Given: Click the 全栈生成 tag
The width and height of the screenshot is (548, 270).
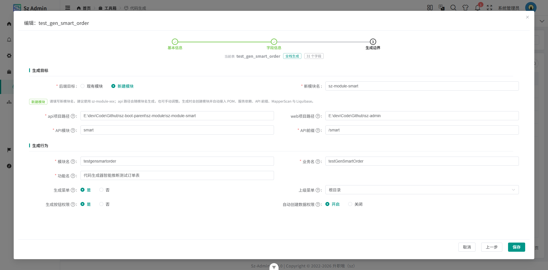Looking at the screenshot, I should click(x=292, y=56).
